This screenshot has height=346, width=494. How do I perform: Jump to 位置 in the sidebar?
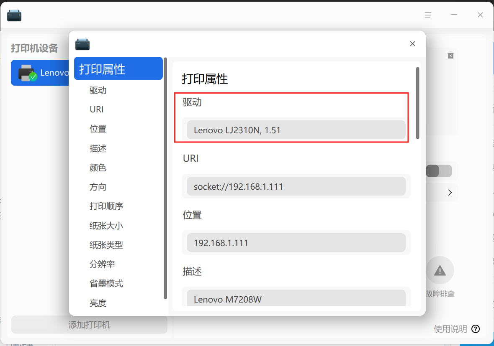click(98, 129)
